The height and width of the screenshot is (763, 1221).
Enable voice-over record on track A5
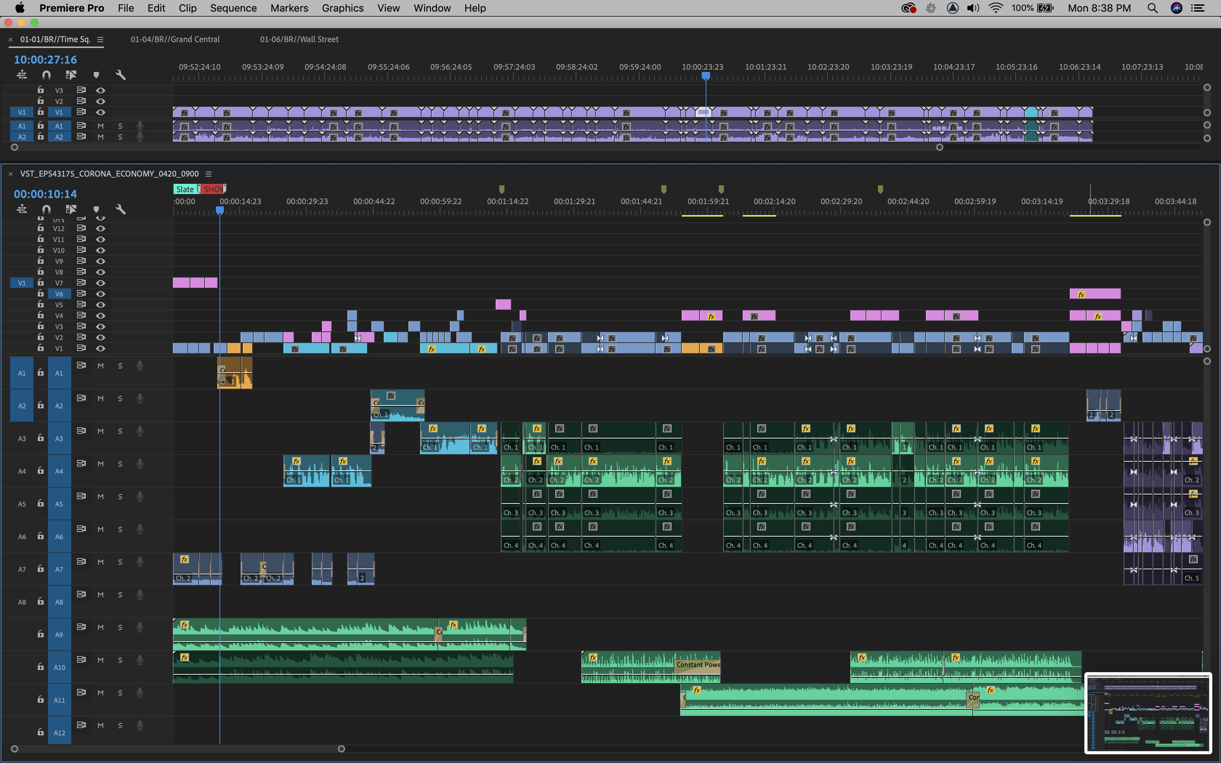coord(140,497)
